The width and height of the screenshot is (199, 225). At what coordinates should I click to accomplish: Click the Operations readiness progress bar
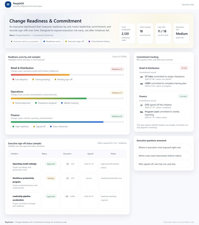pos(67,99)
